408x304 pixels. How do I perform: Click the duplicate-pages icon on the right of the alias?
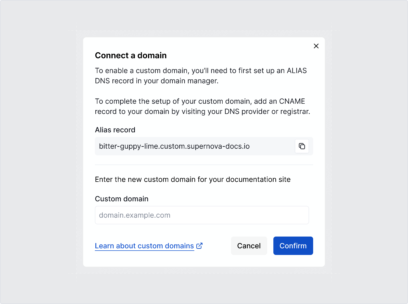point(302,146)
